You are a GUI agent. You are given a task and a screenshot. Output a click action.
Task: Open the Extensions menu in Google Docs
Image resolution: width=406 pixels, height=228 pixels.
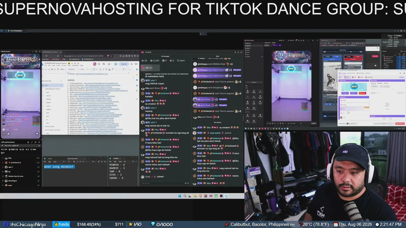coord(75,65)
